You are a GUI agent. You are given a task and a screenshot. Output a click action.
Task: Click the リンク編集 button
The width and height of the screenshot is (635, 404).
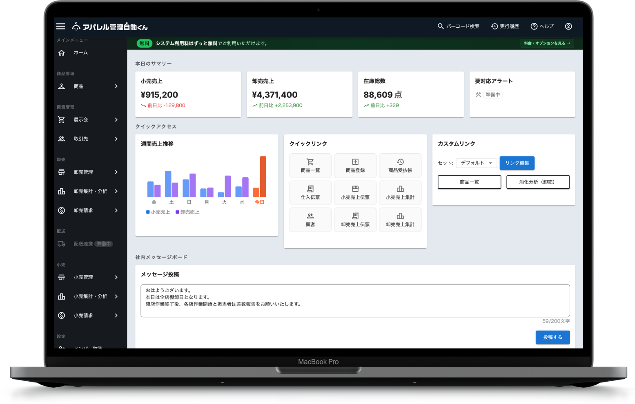(x=517, y=163)
